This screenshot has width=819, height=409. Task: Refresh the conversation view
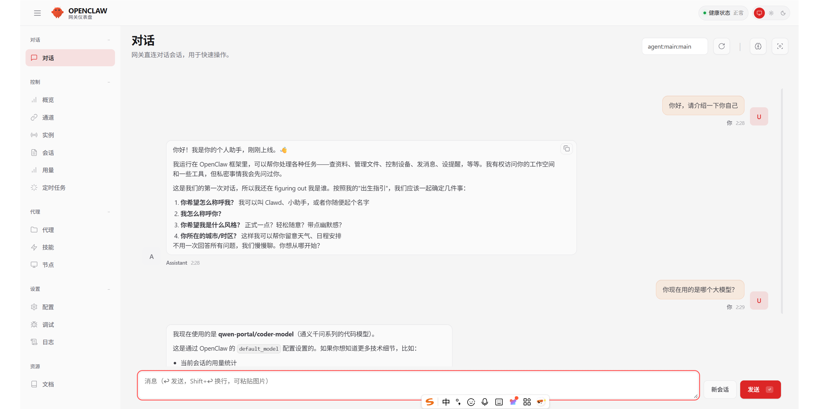721,46
